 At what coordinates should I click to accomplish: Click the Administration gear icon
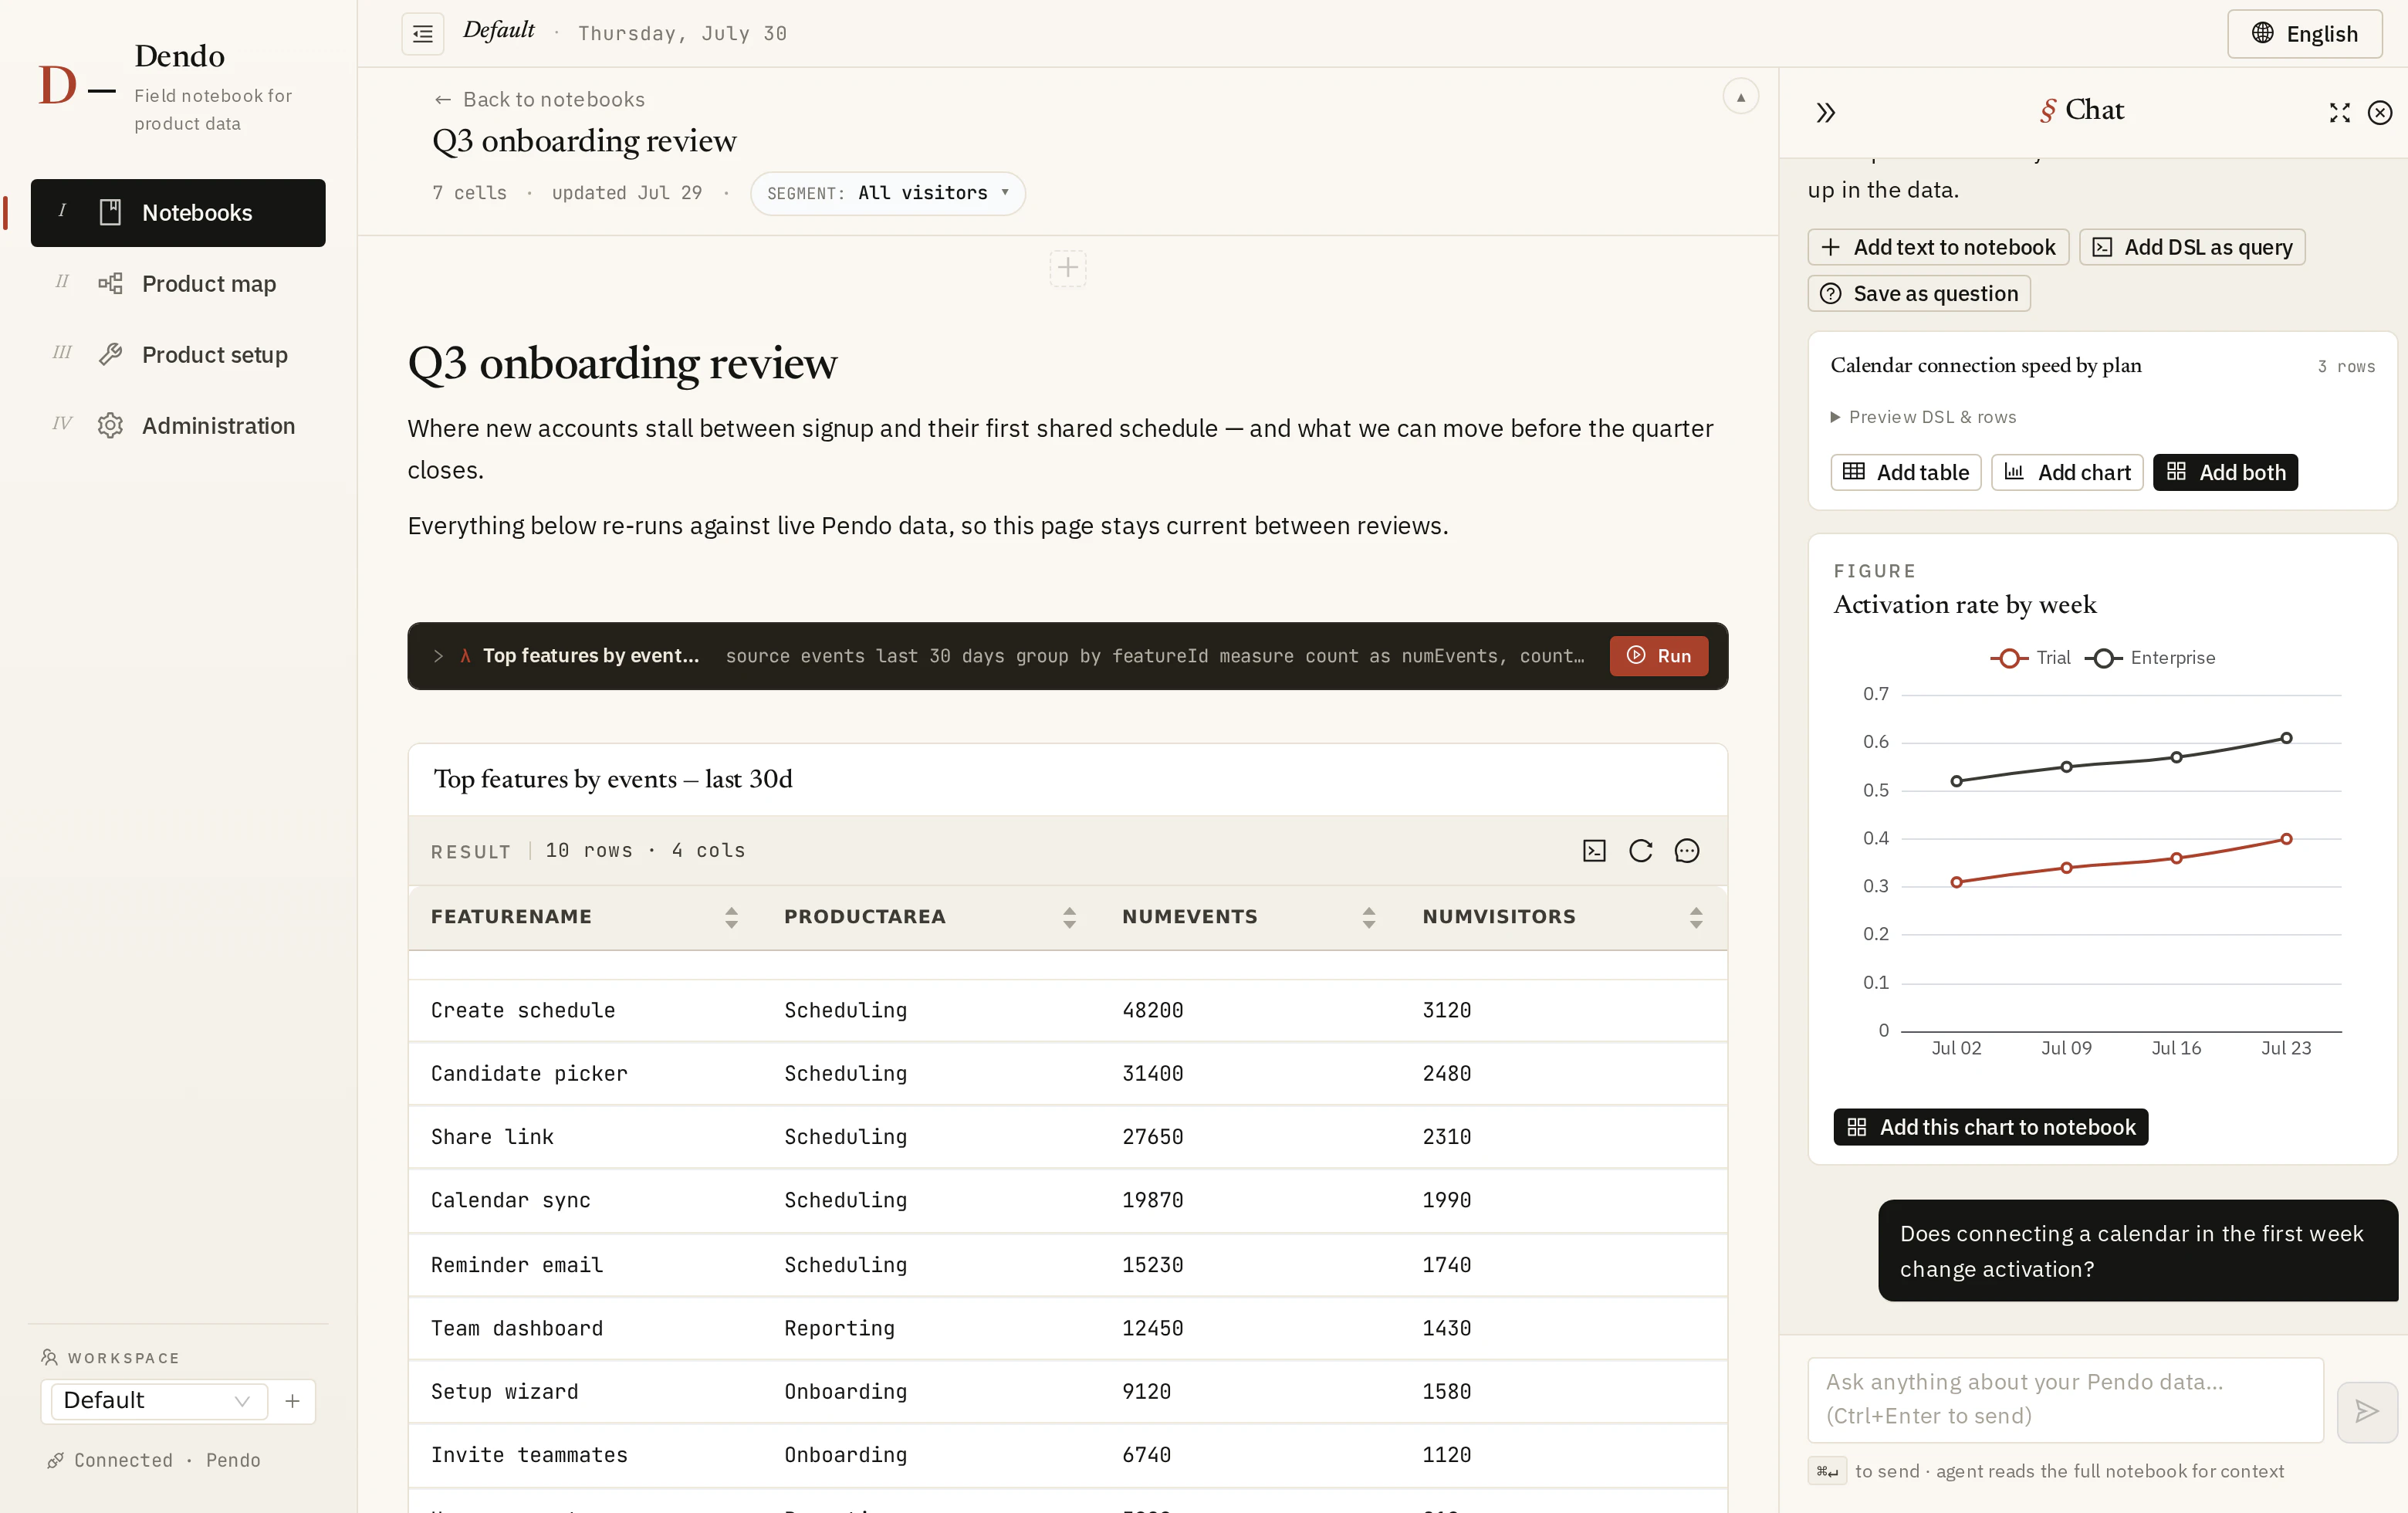[x=110, y=426]
